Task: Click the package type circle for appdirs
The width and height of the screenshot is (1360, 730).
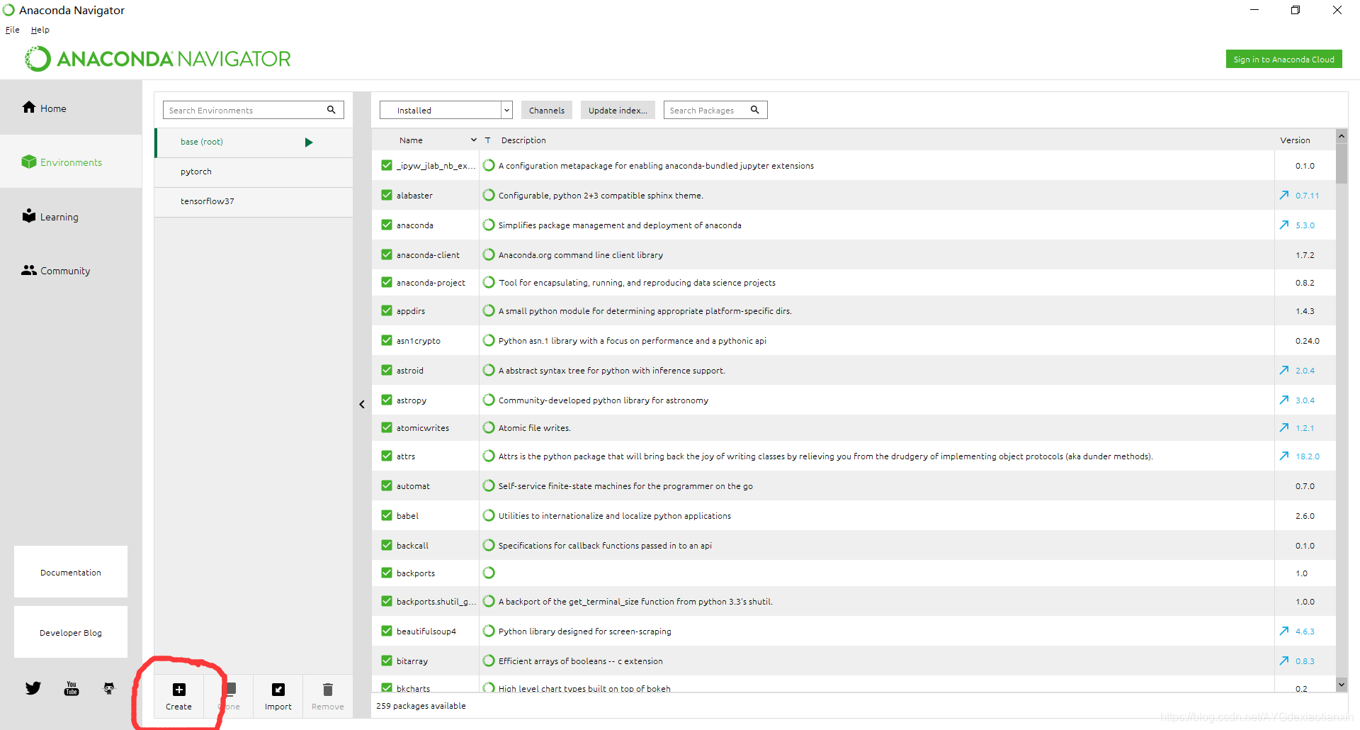Action: coord(489,310)
